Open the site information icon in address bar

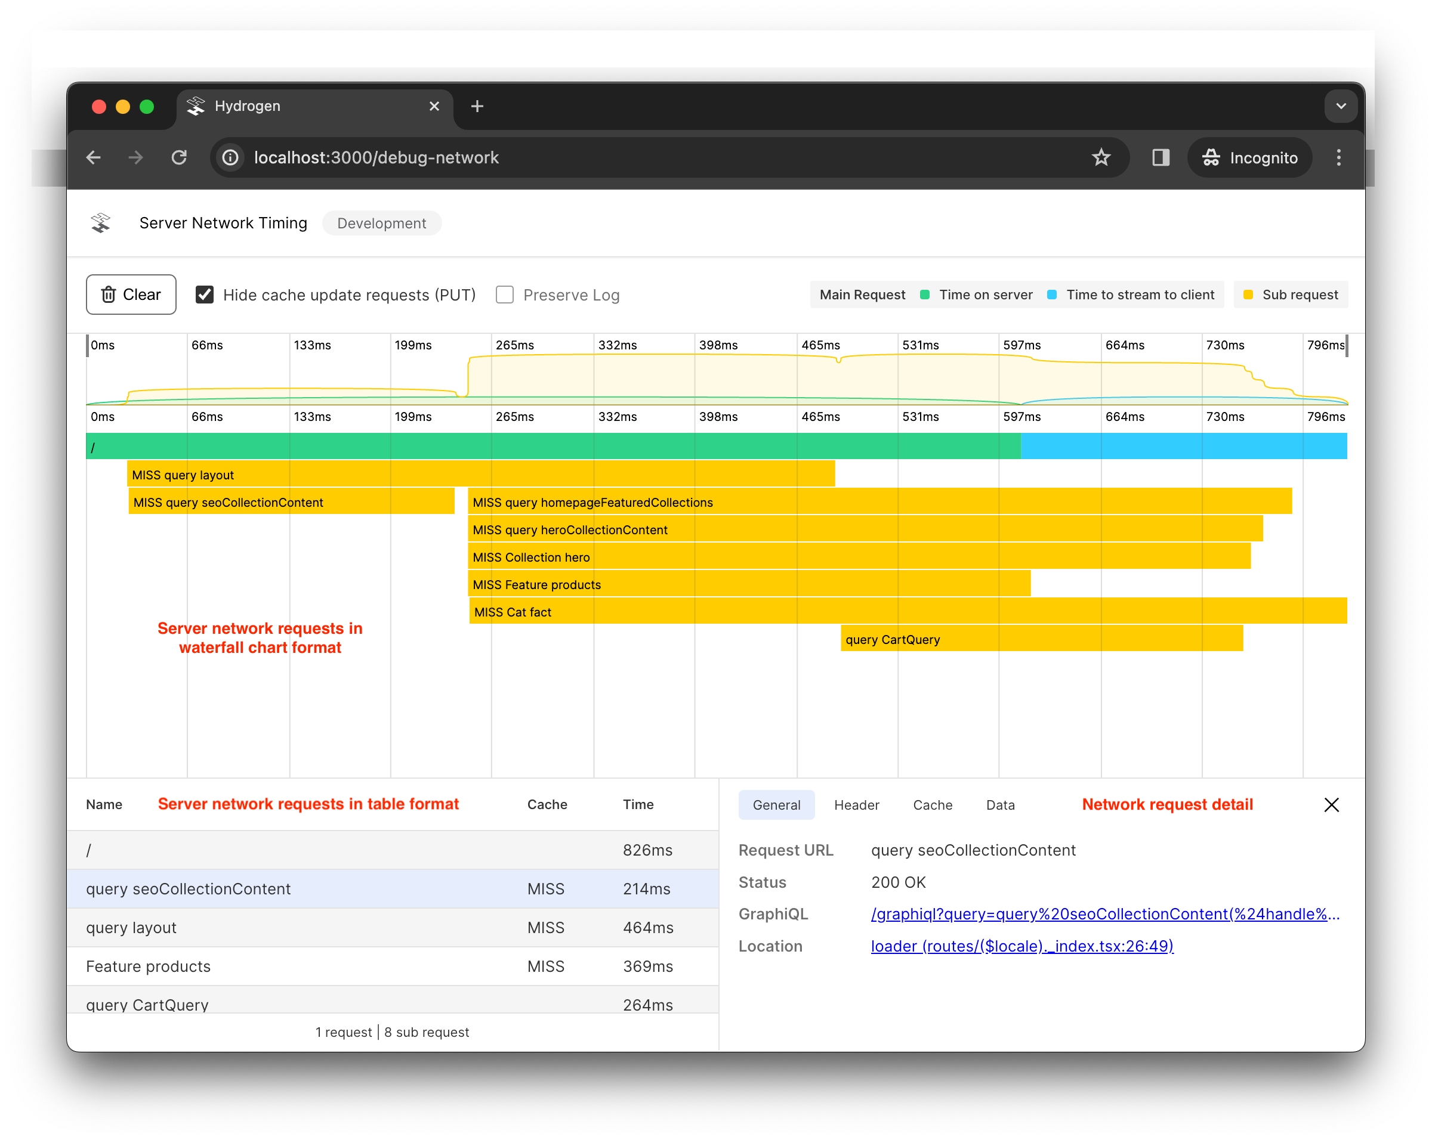tap(230, 157)
